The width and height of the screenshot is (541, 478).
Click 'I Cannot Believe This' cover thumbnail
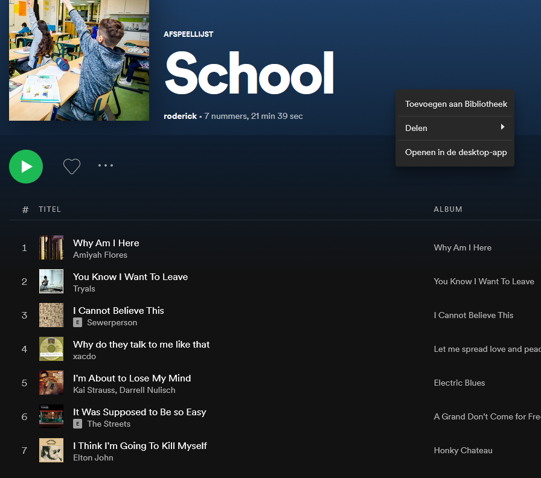click(x=51, y=315)
